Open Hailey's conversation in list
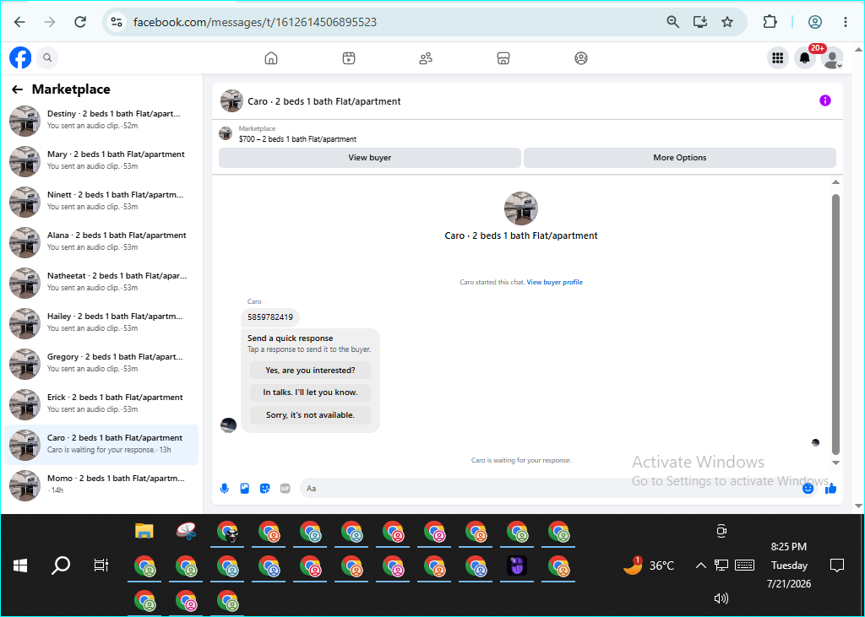Viewport: 865px width, 617px height. 101,322
